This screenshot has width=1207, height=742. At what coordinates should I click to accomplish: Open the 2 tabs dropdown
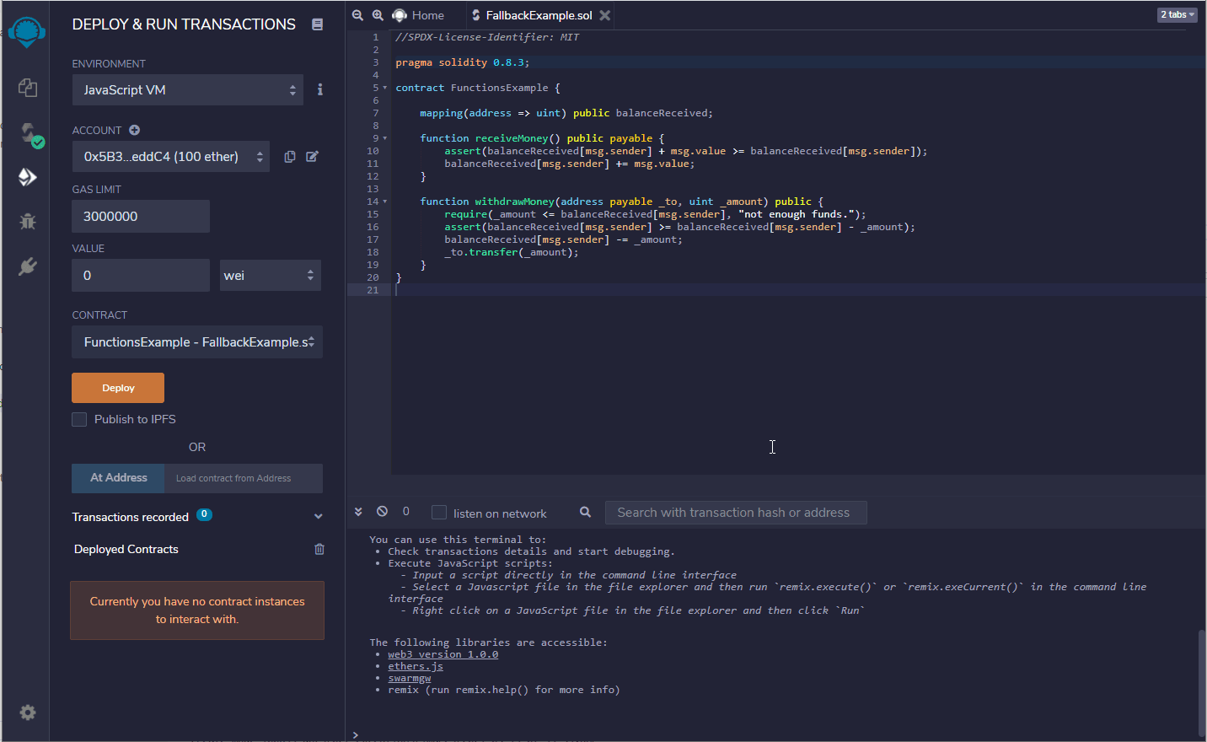pos(1177,14)
